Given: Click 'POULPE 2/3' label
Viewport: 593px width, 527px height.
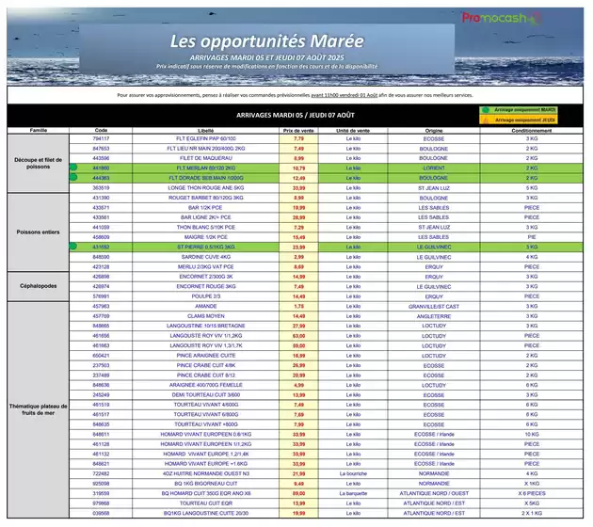Looking at the screenshot, I should click(x=206, y=296).
